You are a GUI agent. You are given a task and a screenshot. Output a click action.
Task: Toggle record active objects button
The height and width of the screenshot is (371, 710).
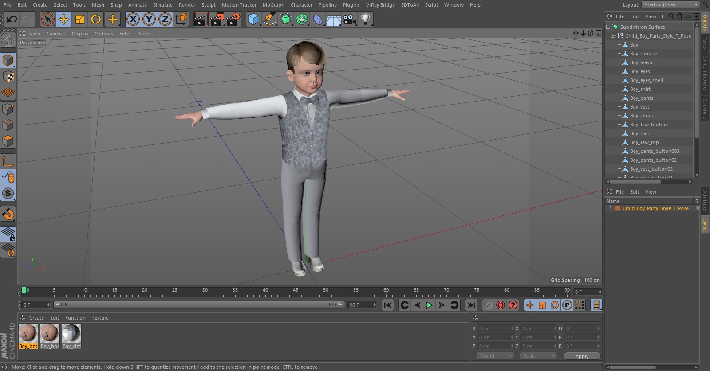(x=488, y=305)
